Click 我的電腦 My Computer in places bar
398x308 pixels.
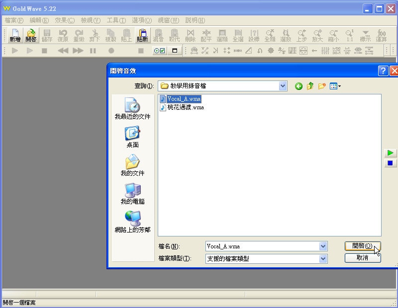132,194
